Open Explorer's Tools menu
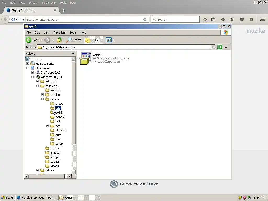This screenshot has width=268, height=201. pyautogui.click(x=73, y=32)
